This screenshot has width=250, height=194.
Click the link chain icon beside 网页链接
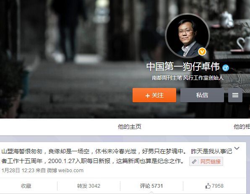(194, 161)
